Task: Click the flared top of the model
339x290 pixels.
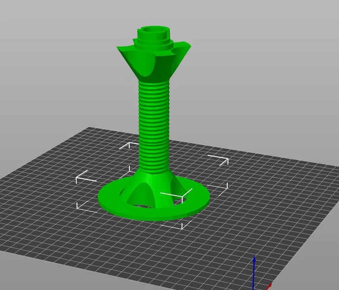Action: [x=154, y=63]
